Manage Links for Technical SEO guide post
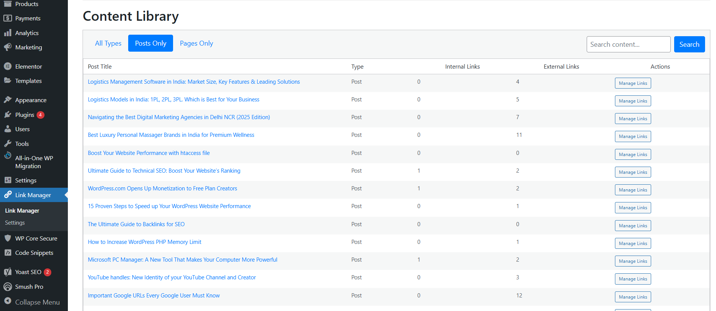Screen dimensions: 716x311 tap(633, 172)
